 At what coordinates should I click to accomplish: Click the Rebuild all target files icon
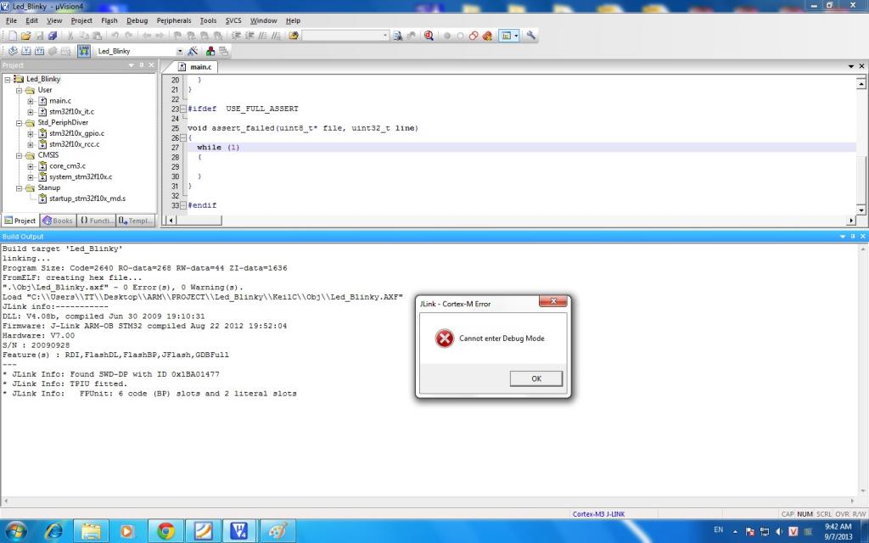[39, 51]
